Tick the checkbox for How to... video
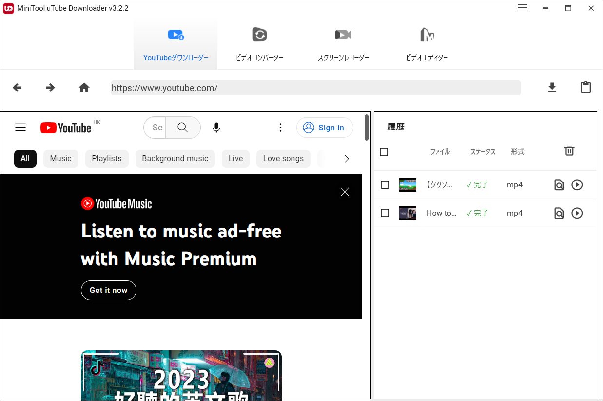This screenshot has width=603, height=401. coord(385,213)
